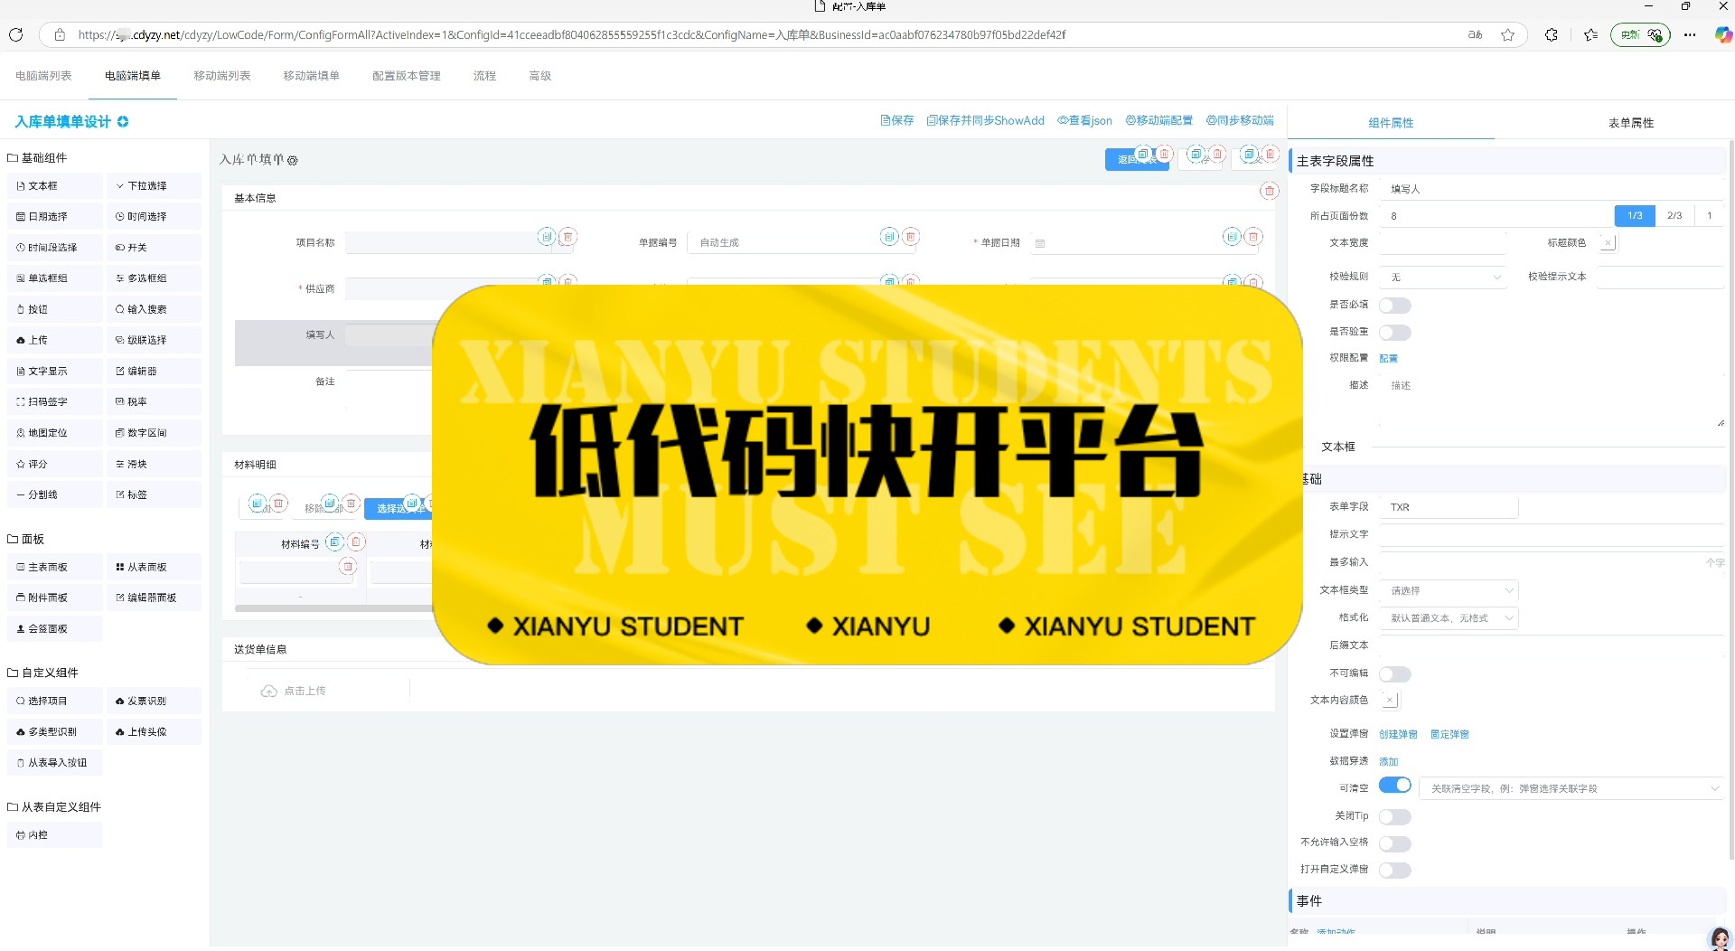
Task: Enable the 不允许输入空格 switch
Action: pyautogui.click(x=1394, y=844)
